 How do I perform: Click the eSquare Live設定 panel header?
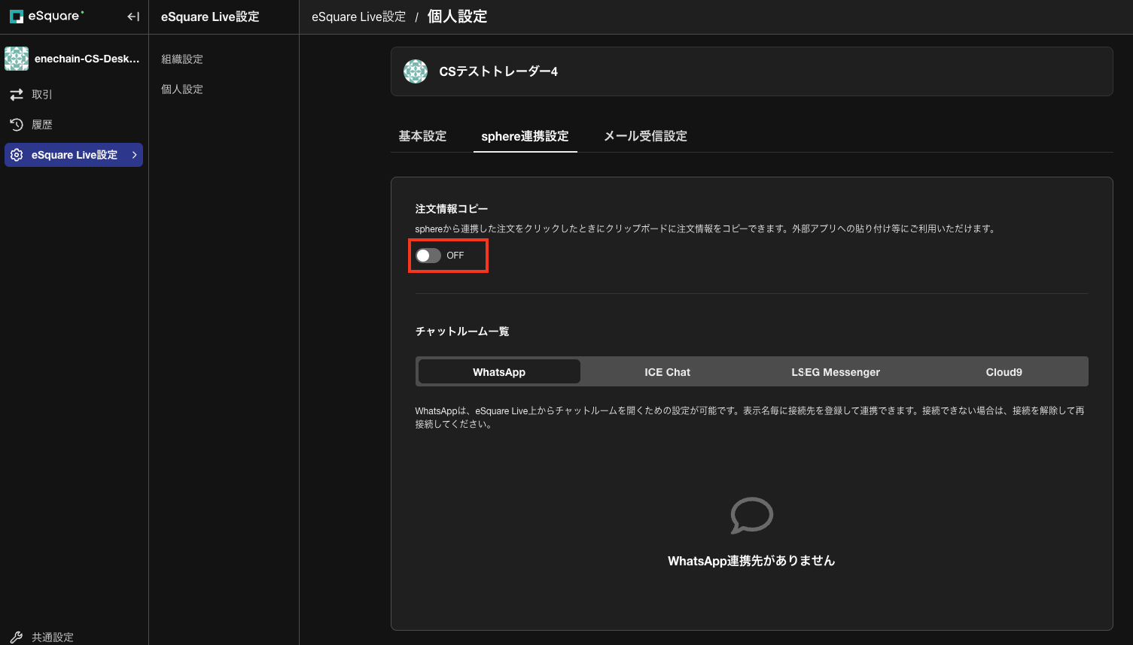click(x=210, y=17)
